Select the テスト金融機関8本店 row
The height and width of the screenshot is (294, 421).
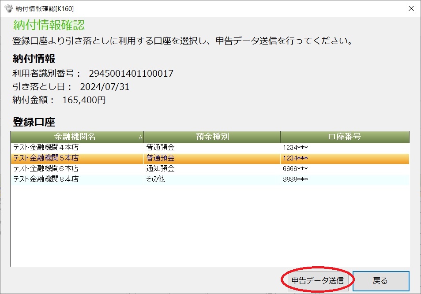[x=210, y=179]
